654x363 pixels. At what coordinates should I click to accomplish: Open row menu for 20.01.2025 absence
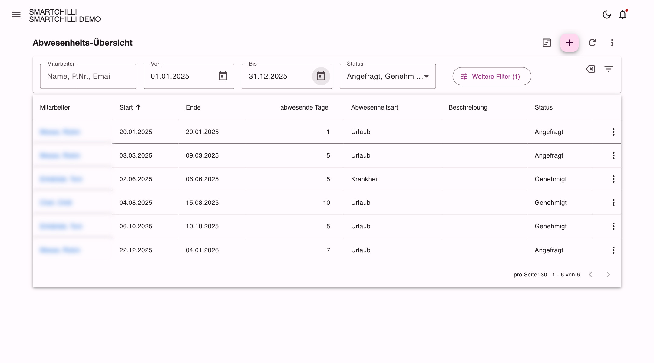(613, 132)
